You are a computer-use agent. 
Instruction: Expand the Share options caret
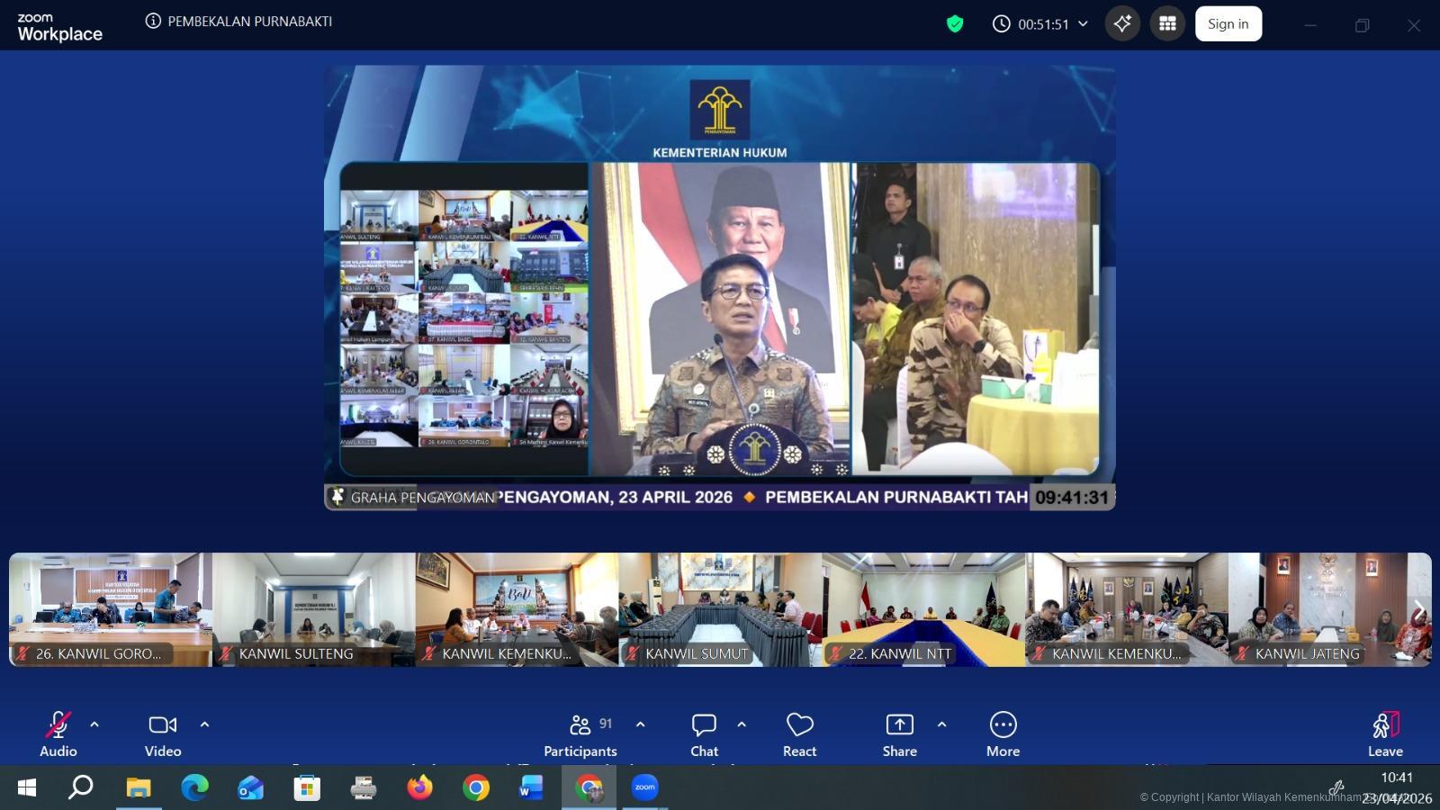tap(941, 724)
